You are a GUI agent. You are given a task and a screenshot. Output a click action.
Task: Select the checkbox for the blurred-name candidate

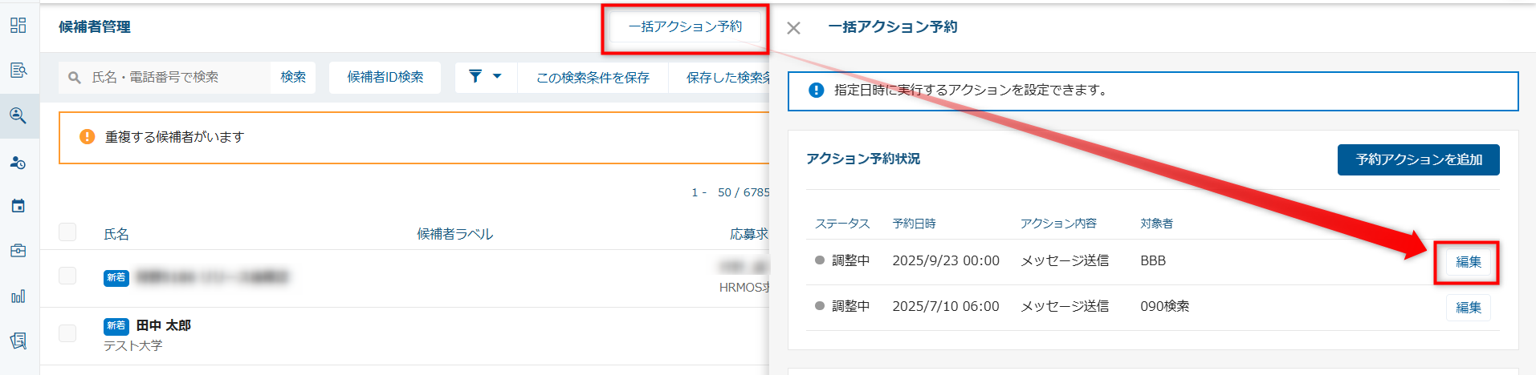(67, 276)
